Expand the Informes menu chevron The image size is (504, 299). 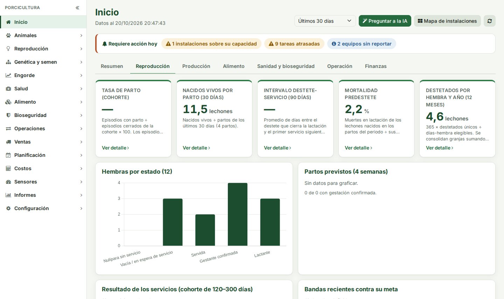tap(81, 195)
